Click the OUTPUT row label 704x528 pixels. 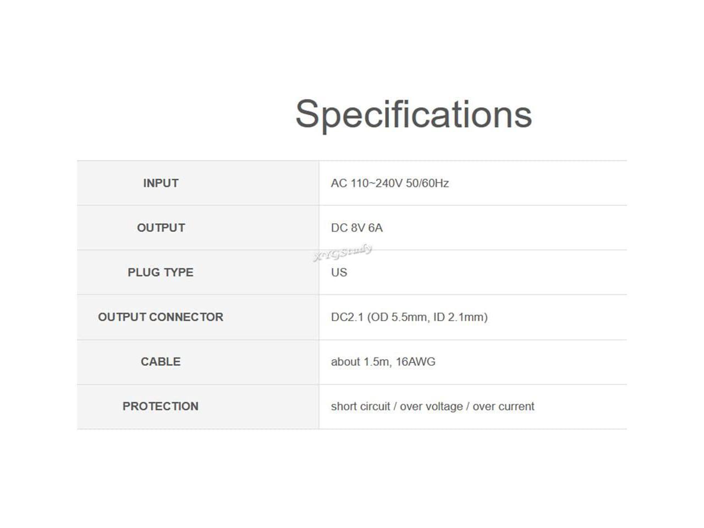[x=161, y=228]
